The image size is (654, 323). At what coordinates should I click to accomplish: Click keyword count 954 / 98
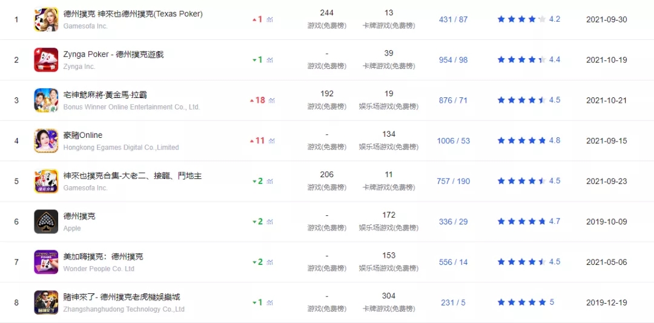[x=454, y=60]
